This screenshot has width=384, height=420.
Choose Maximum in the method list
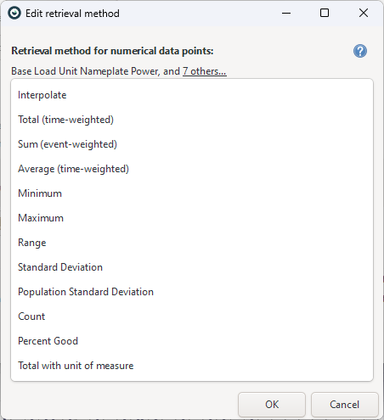tap(192, 218)
